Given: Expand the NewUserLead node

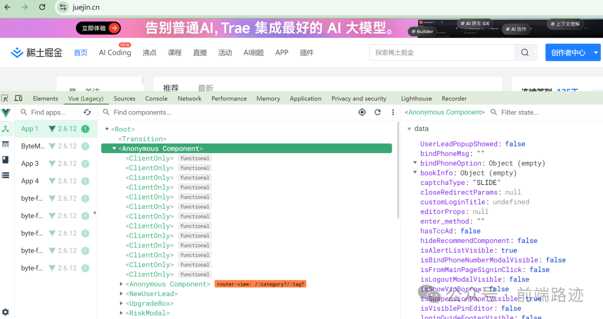Looking at the screenshot, I should pos(121,294).
